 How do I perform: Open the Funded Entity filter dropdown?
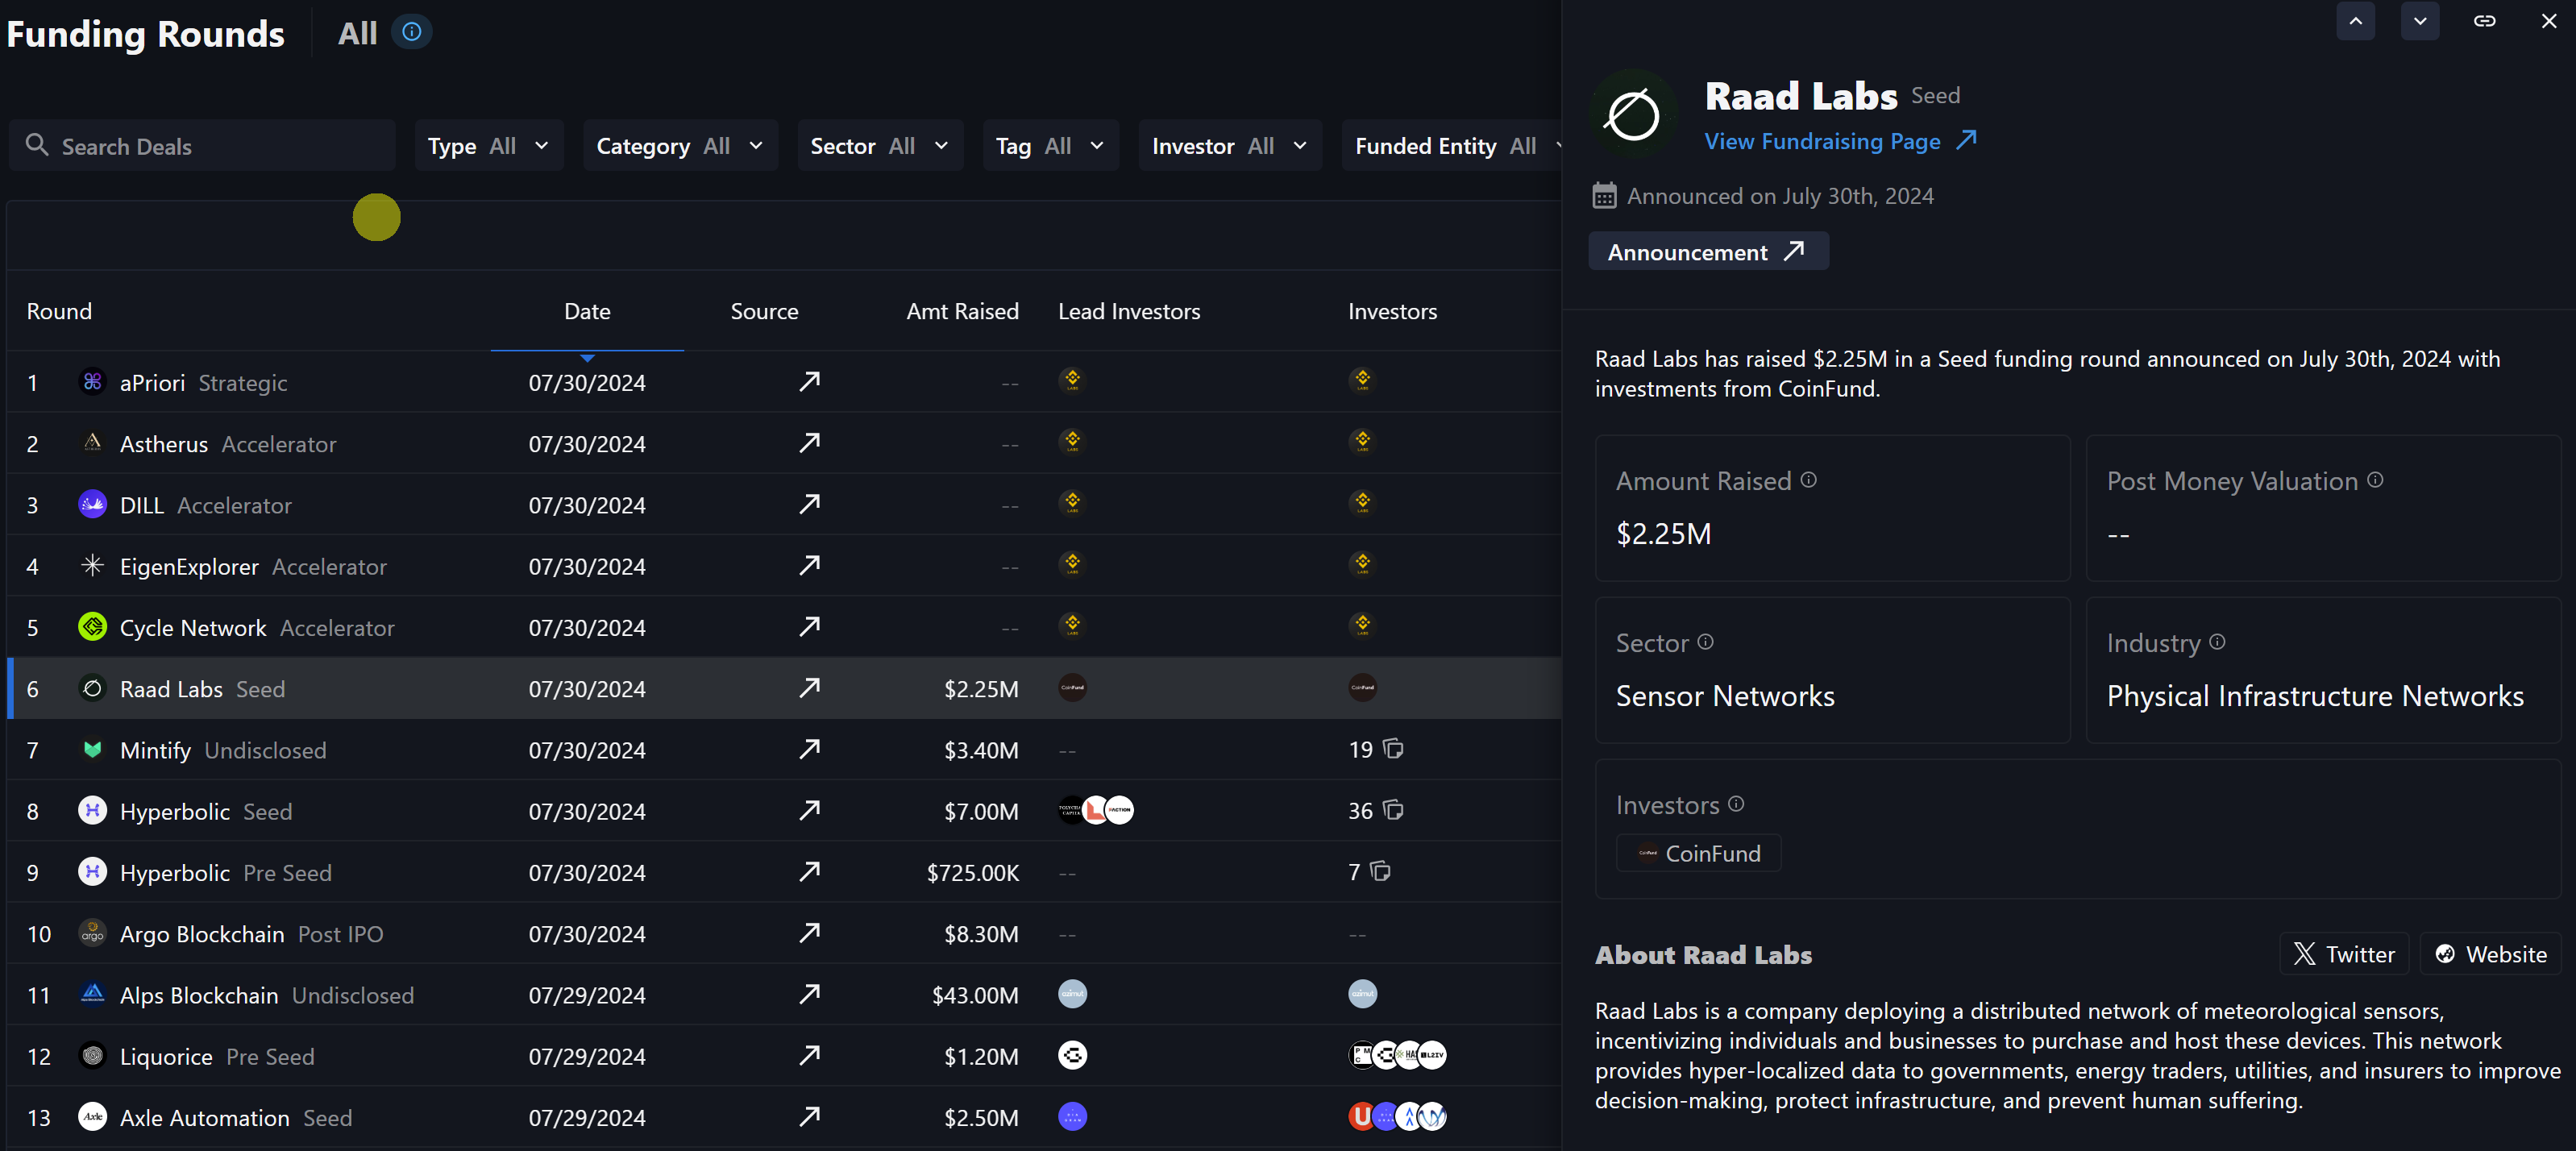tap(1452, 146)
